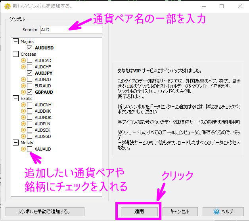
Task: Select the EURAUD symbol label
Action: tap(43, 86)
